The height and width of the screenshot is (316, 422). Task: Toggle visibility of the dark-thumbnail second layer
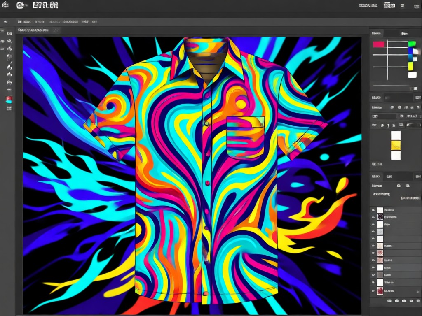tap(373, 217)
